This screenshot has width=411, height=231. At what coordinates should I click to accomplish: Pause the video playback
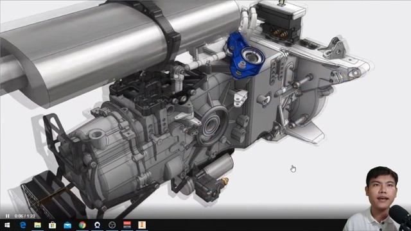[x=7, y=216]
